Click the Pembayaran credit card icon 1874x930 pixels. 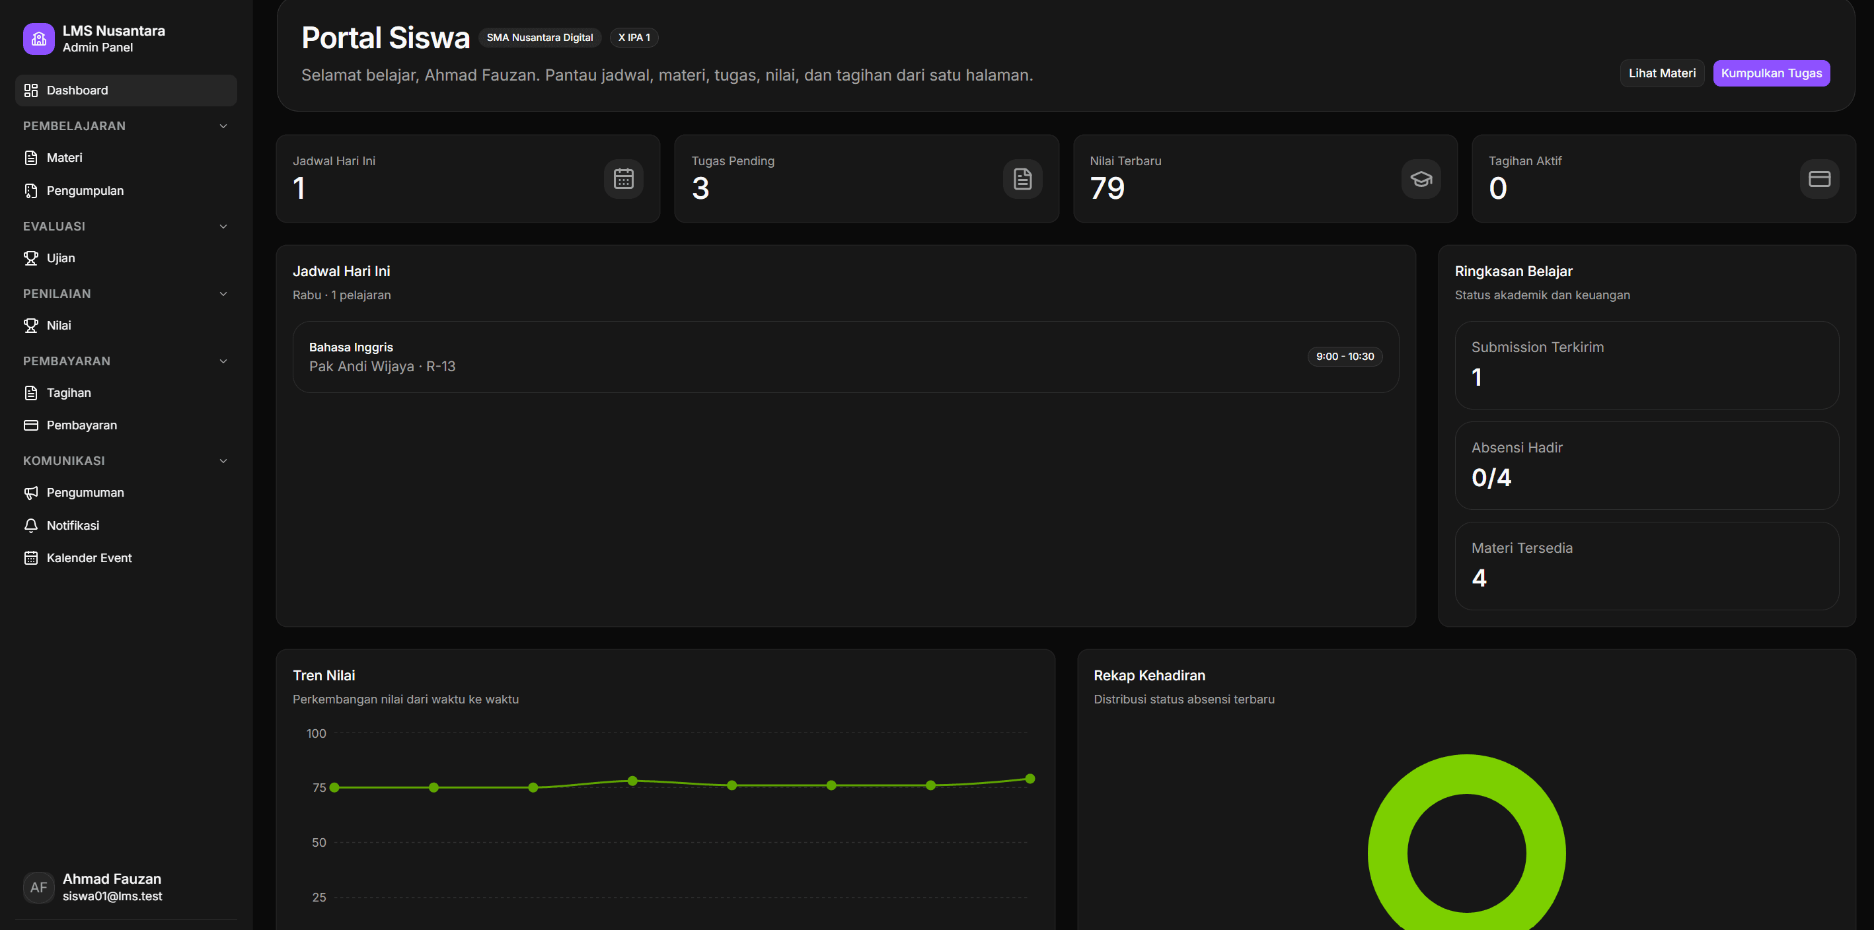point(30,425)
